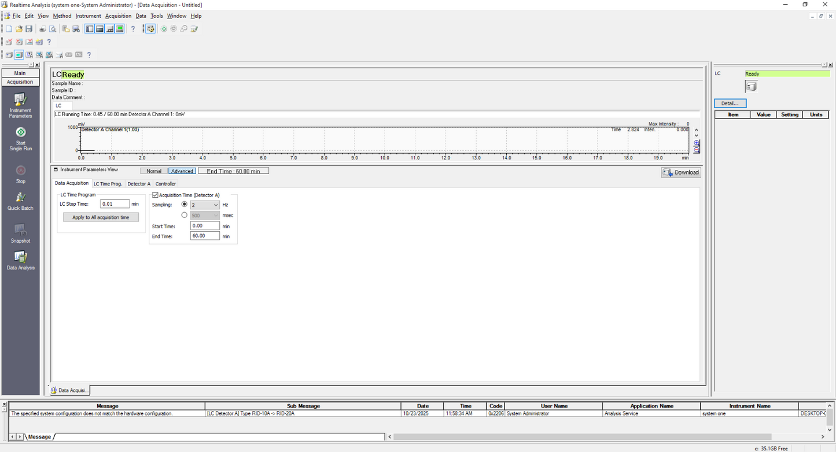Click the Save floppy disk icon
Image resolution: width=836 pixels, height=452 pixels.
(29, 29)
